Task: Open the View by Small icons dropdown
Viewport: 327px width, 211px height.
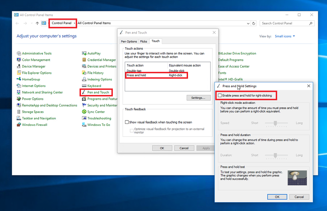Action: point(285,36)
